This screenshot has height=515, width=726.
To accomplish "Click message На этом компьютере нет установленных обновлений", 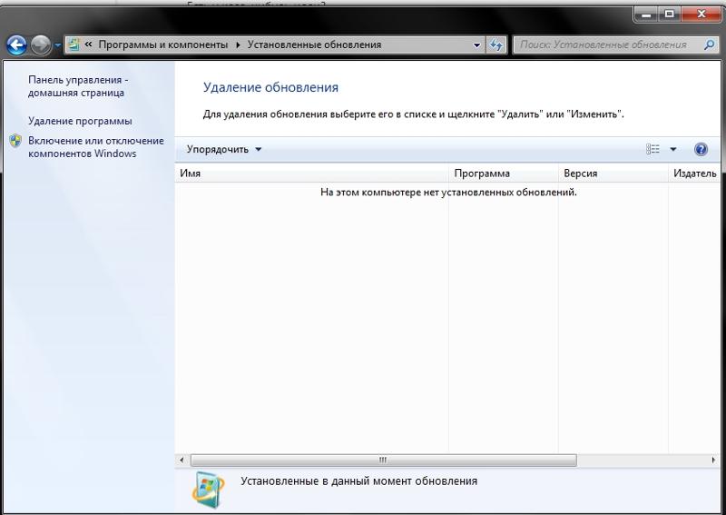I will [x=448, y=192].
